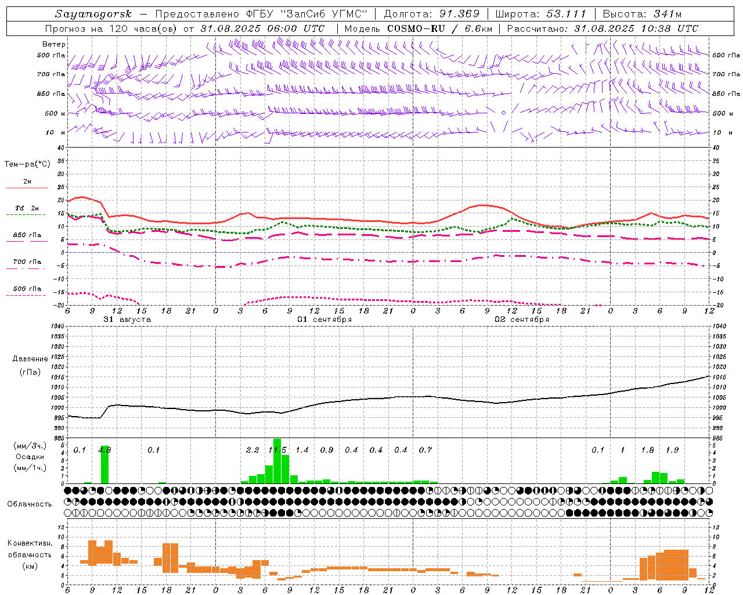Click the 'Давление' pressure panel label
Viewport: 743px width, 595px height.
[30, 359]
